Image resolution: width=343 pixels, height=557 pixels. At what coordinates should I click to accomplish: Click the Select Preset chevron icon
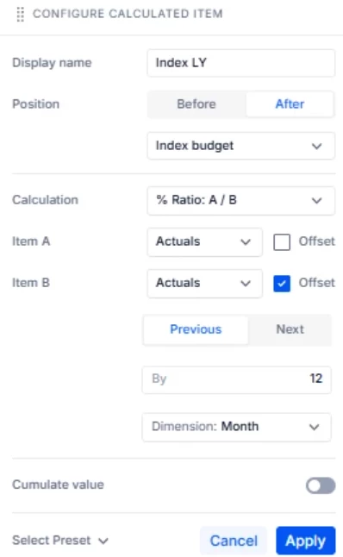pos(103,541)
